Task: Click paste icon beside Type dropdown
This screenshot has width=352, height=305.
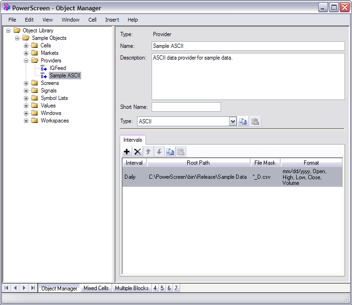Action: coord(255,122)
